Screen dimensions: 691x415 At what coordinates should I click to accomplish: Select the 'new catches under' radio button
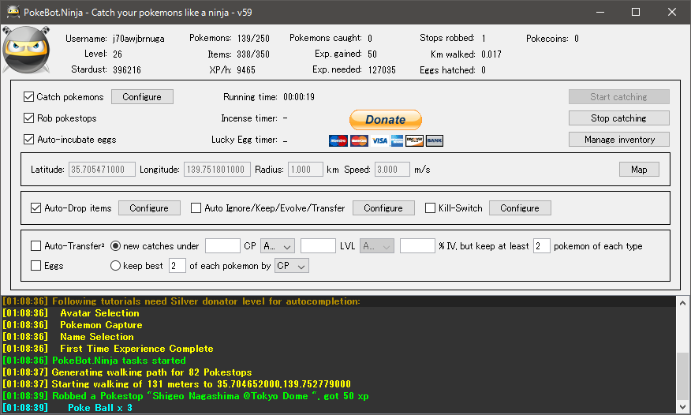(x=115, y=246)
